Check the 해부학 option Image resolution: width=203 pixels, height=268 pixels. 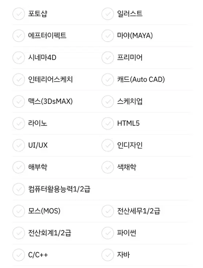click(x=19, y=167)
